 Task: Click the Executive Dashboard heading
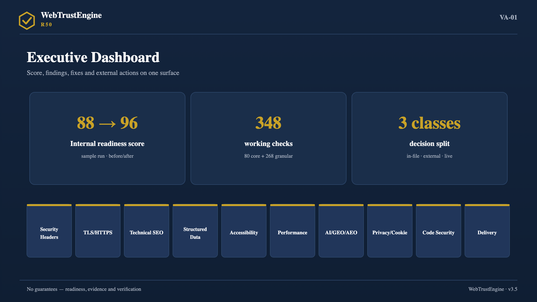[x=93, y=57]
